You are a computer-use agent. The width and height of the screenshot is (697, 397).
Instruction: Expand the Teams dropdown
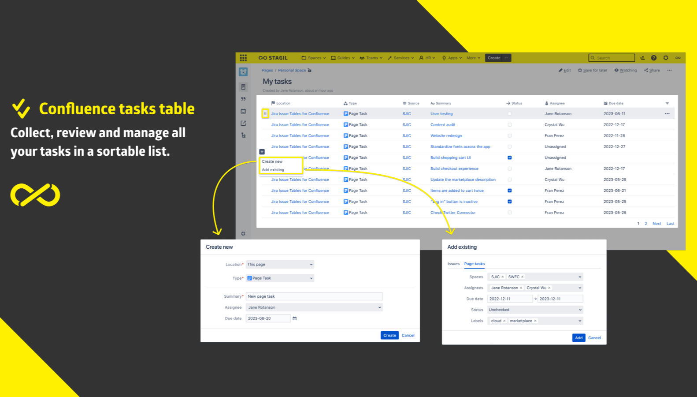click(x=371, y=58)
